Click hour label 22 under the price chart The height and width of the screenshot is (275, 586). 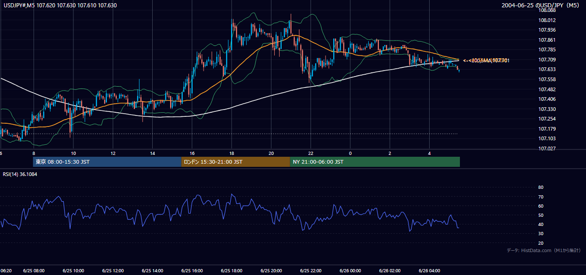click(x=310, y=153)
